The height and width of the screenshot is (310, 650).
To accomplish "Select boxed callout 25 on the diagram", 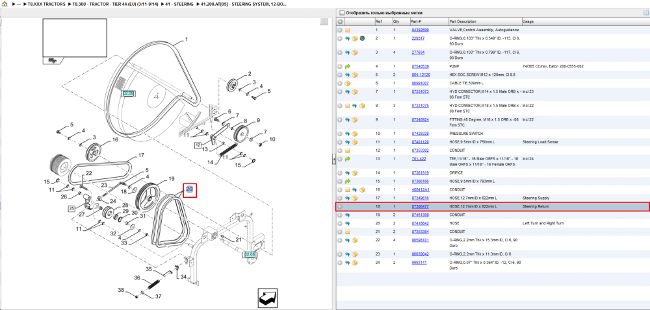I will [72, 208].
